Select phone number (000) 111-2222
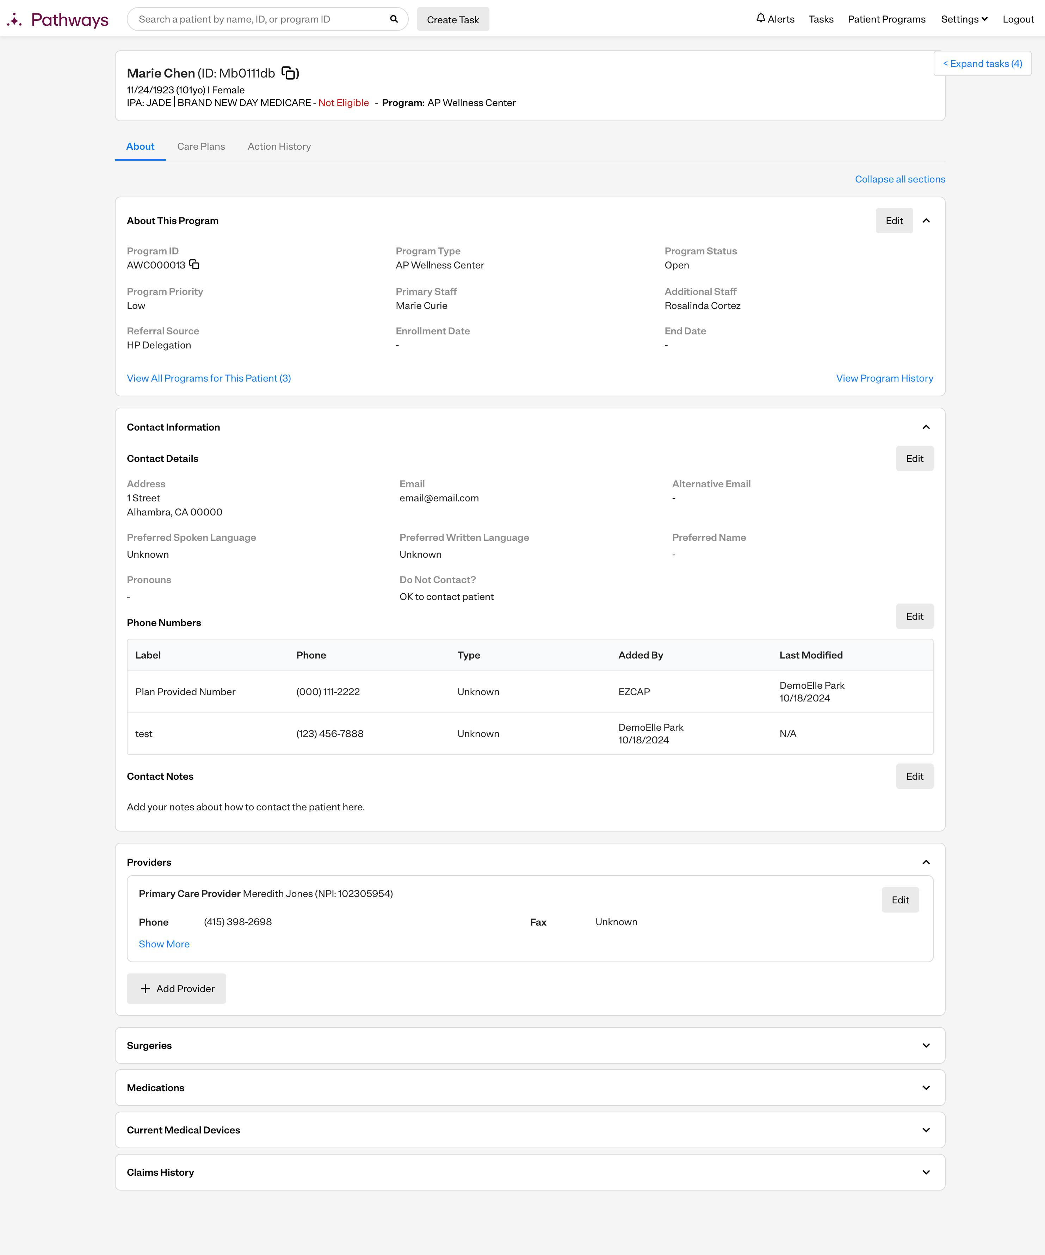Screen dimensions: 1045x1255 [328, 691]
